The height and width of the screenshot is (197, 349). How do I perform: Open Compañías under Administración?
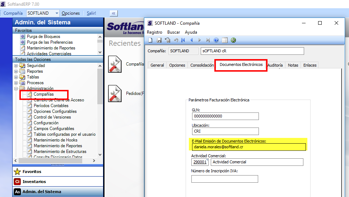(x=44, y=94)
